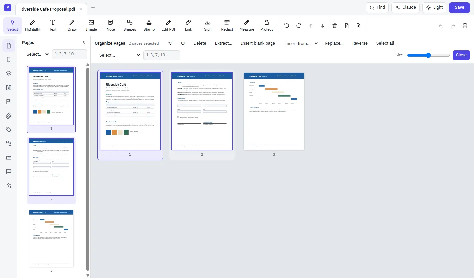Close the Organize Pages view
The height and width of the screenshot is (278, 474).
click(461, 55)
